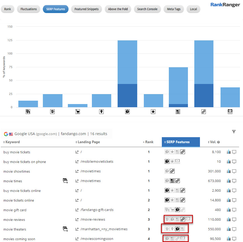Image resolution: width=243 pixels, height=242 pixels.
Task: Click the news article icon under the chart
Action: pyautogui.click(x=178, y=112)
